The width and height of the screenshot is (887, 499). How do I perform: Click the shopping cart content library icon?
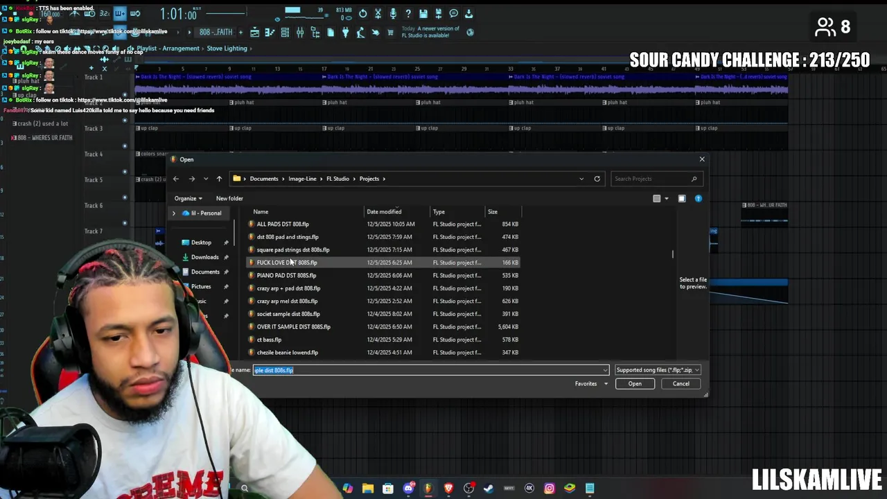(390, 32)
